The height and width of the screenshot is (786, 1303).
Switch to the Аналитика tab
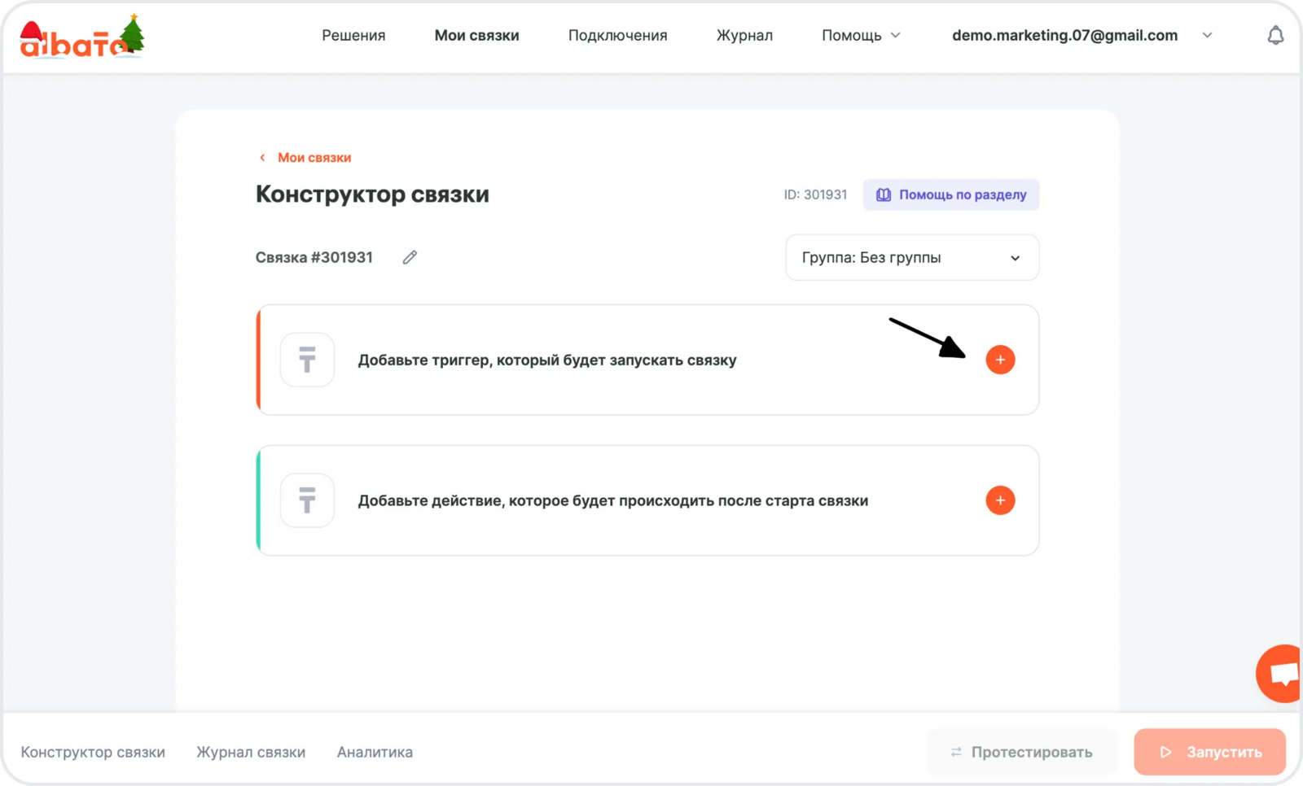click(x=375, y=752)
